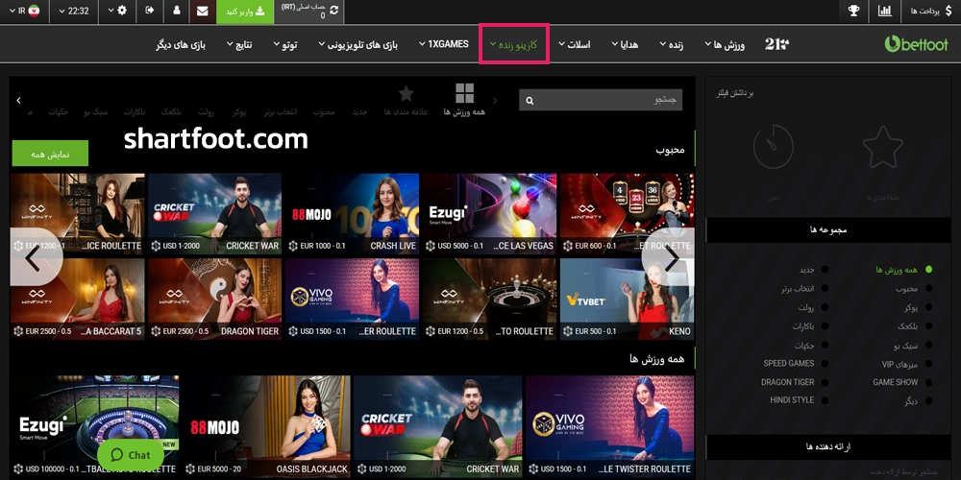
Task: Open the user profile icon
Action: click(176, 12)
